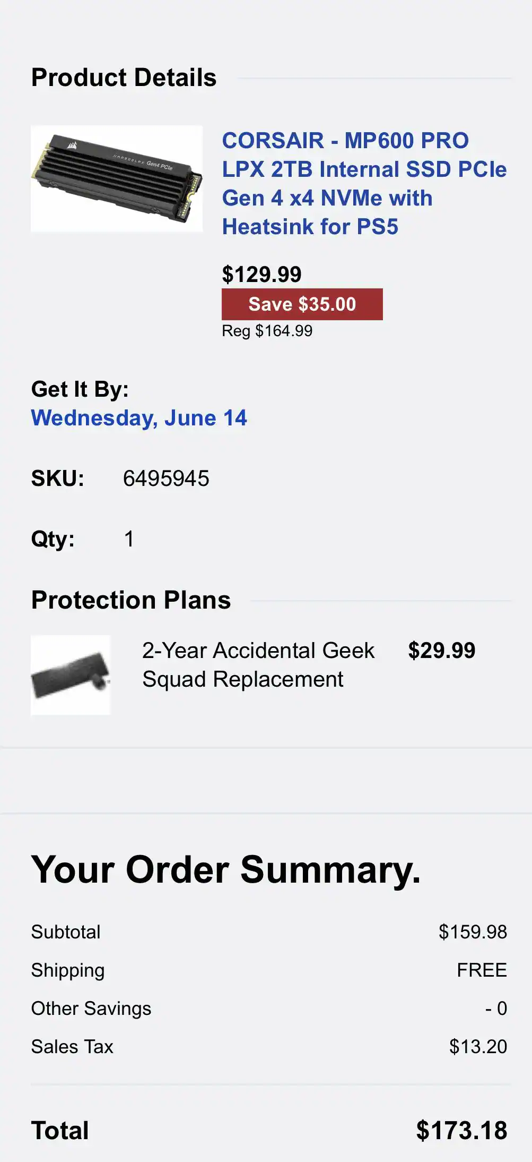
Task: Tap the Corsair SSD product image
Action: [x=117, y=178]
